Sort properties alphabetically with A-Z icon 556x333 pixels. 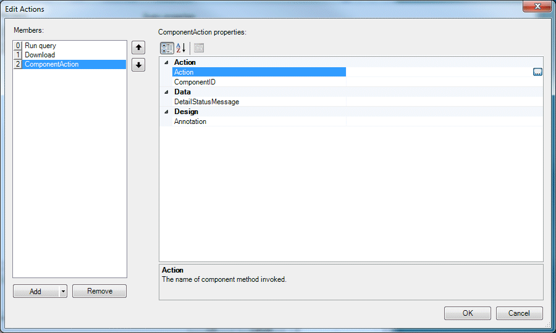pyautogui.click(x=181, y=47)
